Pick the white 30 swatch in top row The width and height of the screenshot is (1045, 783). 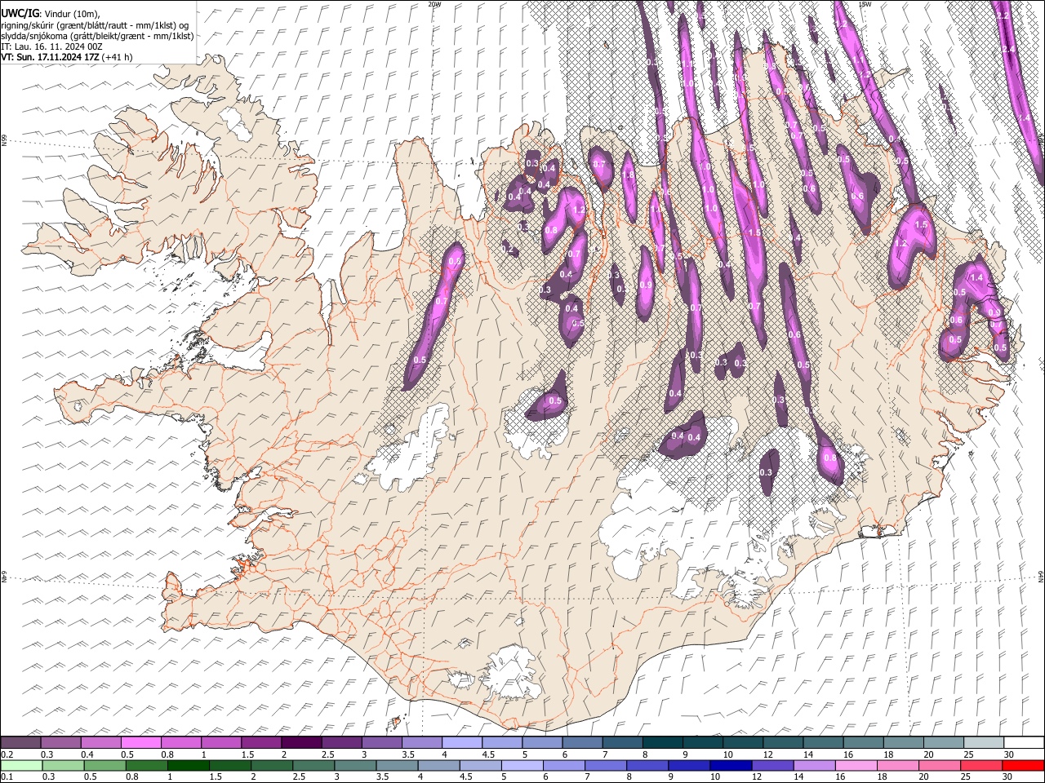pos(1023,742)
